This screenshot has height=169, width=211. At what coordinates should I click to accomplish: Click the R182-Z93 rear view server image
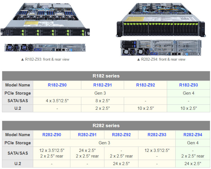45,47
